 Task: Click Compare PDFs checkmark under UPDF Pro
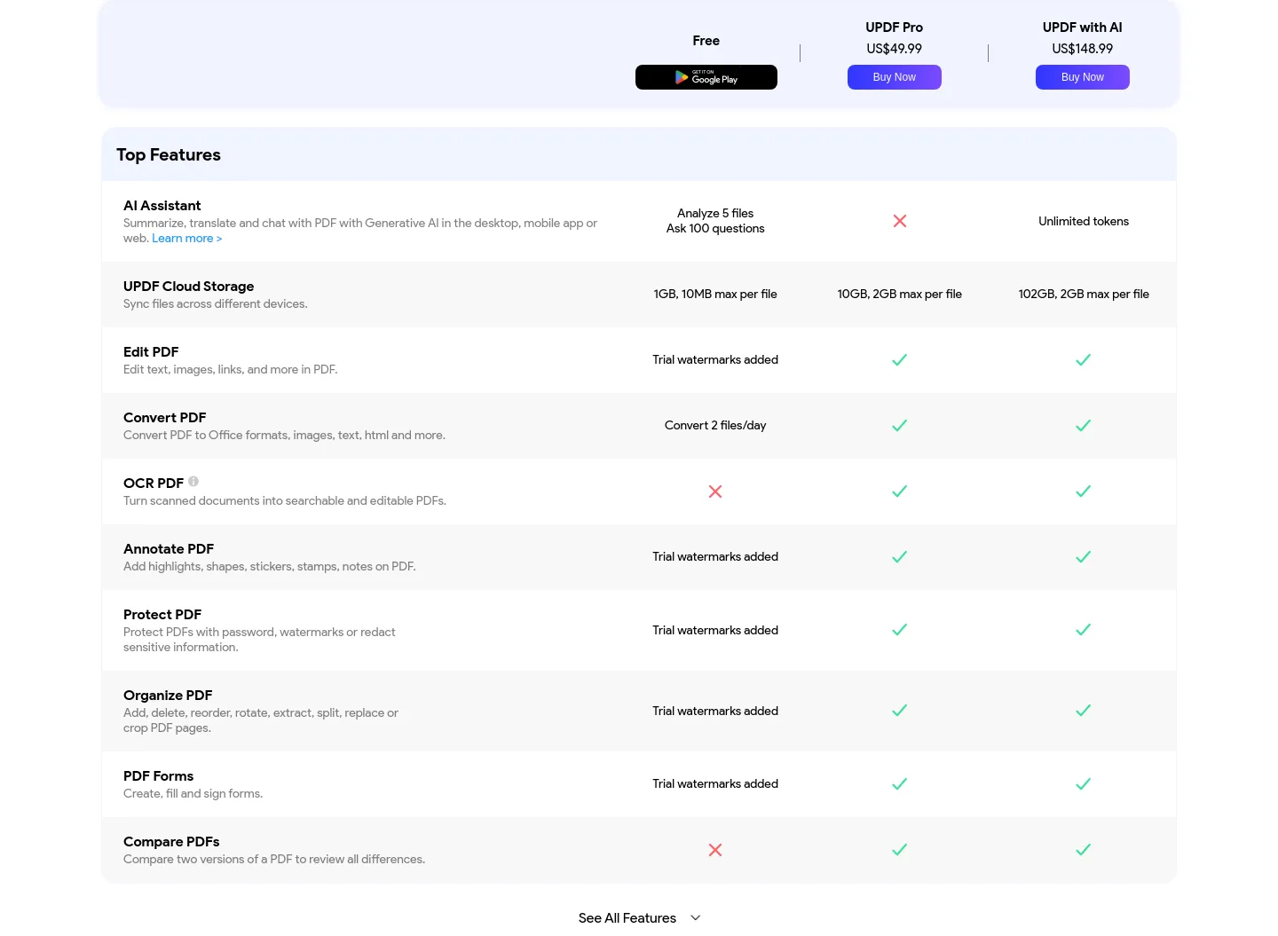900,849
